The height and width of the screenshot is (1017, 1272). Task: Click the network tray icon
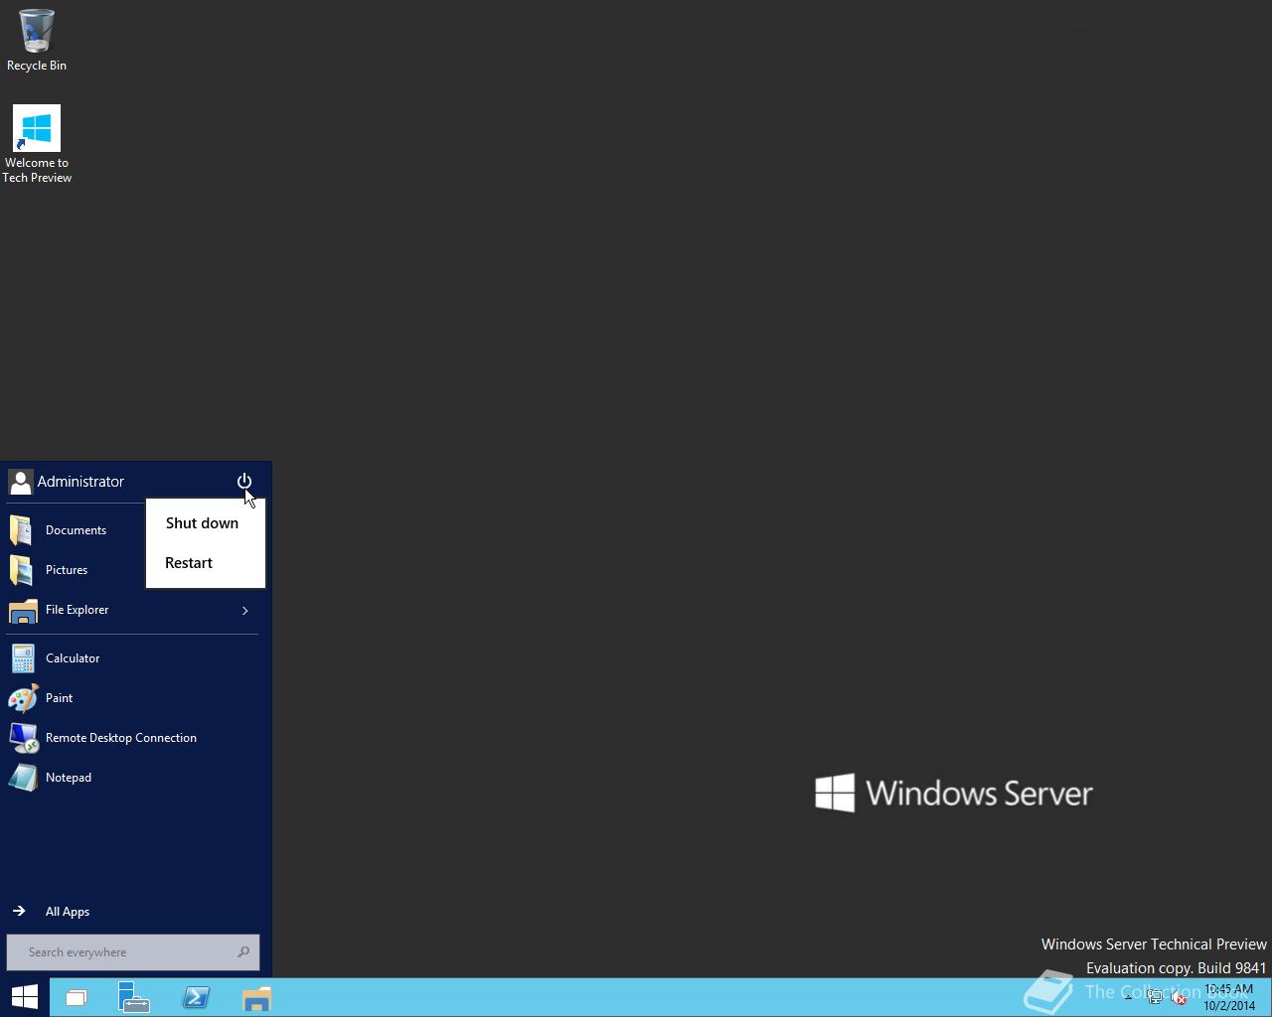[x=1155, y=998]
